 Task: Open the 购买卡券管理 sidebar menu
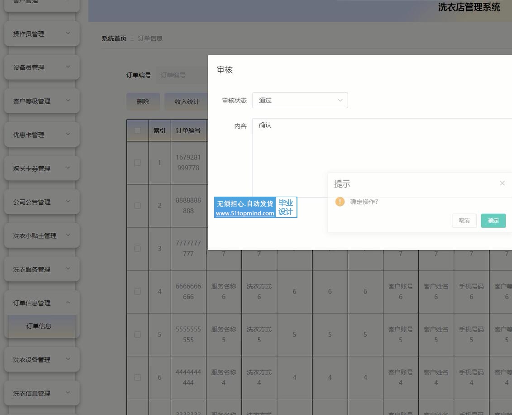coord(42,168)
